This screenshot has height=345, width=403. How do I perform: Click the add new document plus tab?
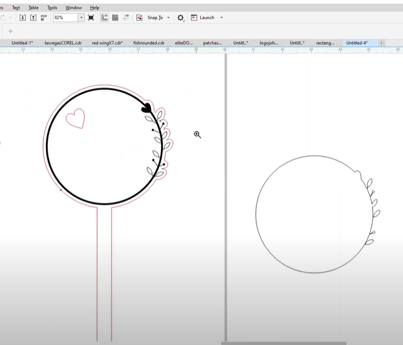tap(382, 43)
